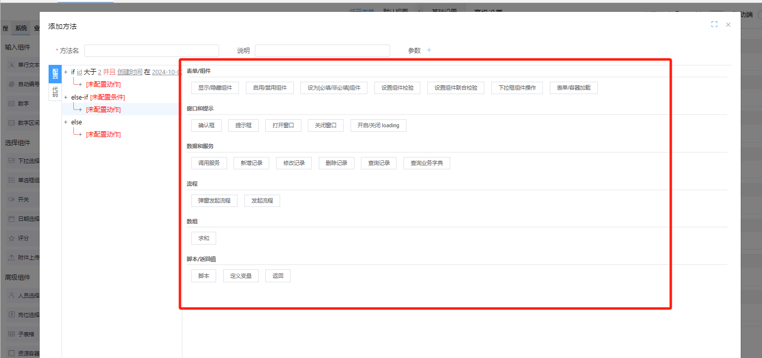Click the 定义变量 button

click(241, 276)
